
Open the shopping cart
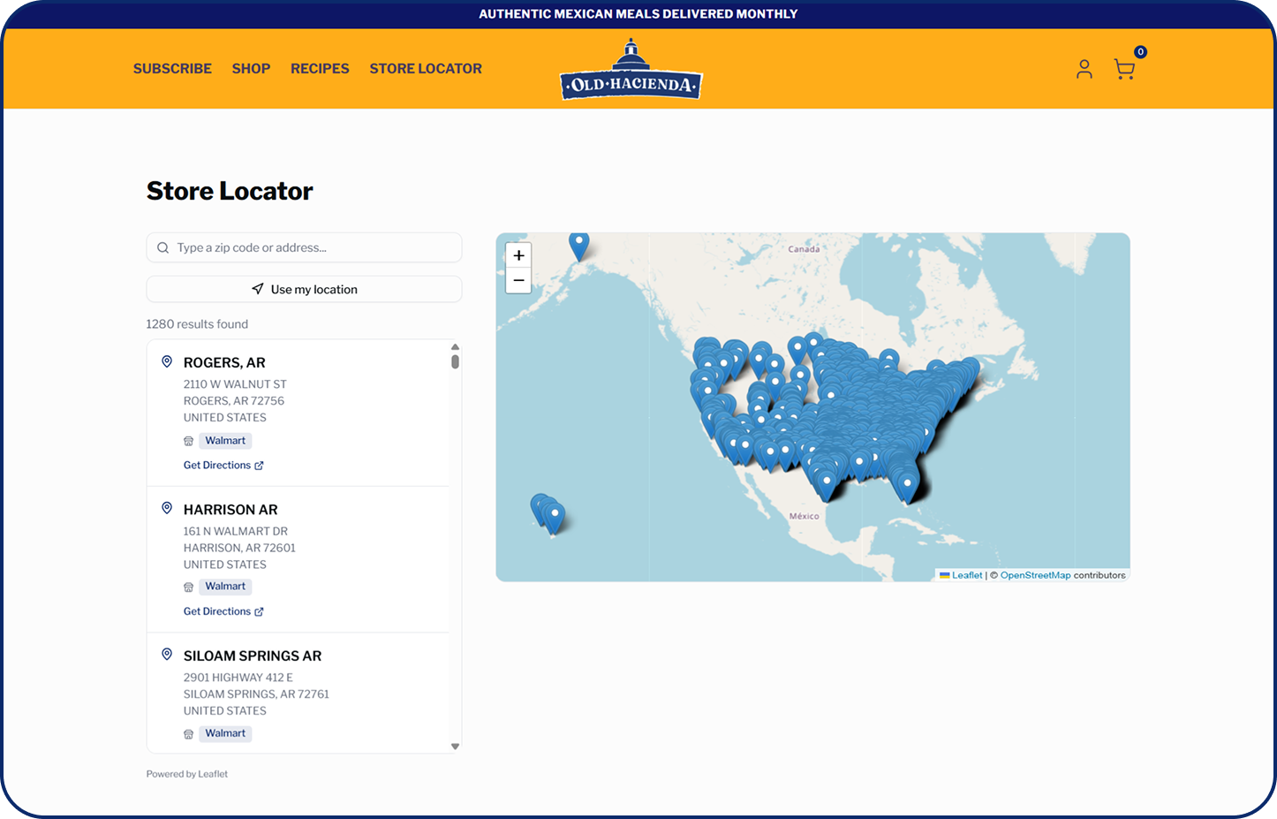coord(1123,70)
